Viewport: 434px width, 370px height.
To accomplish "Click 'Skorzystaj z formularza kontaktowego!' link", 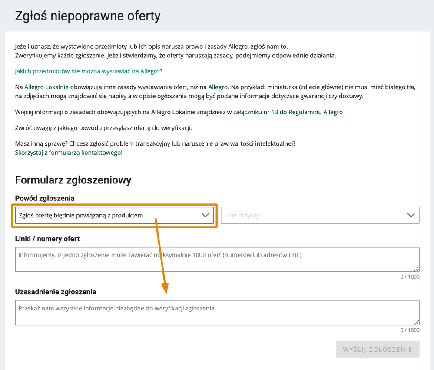I will pyautogui.click(x=69, y=153).
